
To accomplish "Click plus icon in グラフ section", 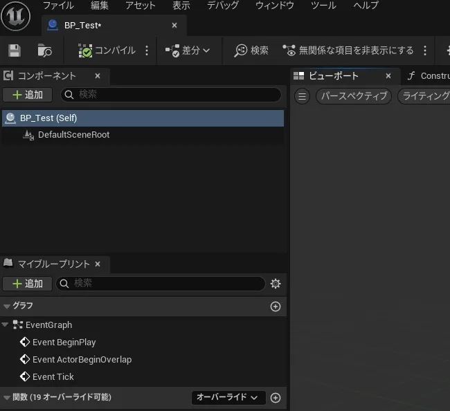I will coord(276,306).
